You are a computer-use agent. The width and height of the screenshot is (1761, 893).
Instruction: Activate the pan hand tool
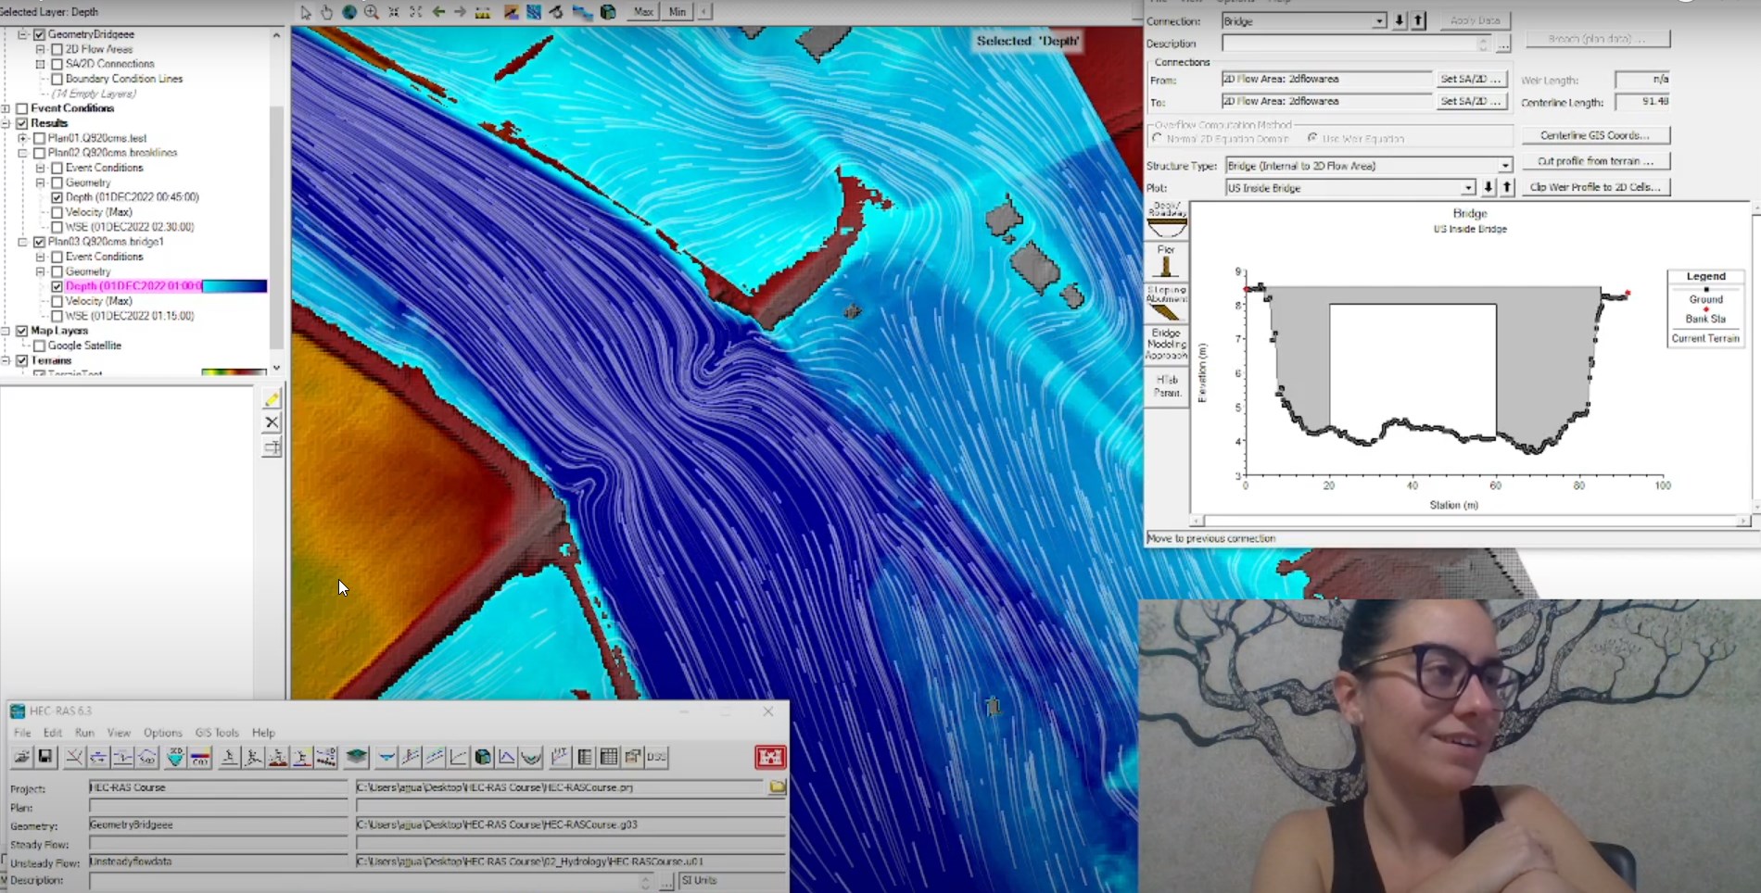(x=327, y=12)
